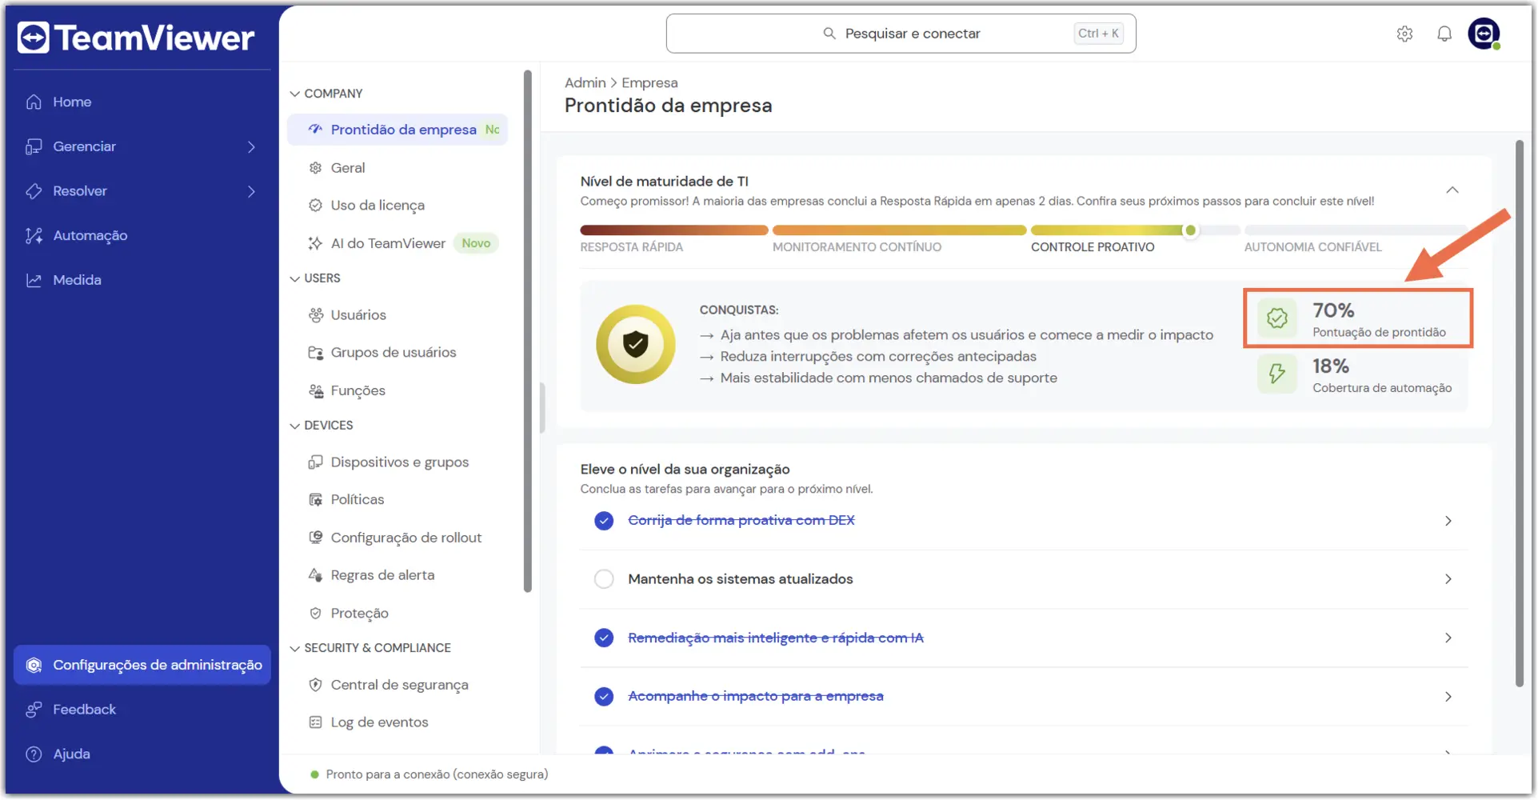Click the Home house icon
1538x800 pixels.
coord(34,102)
